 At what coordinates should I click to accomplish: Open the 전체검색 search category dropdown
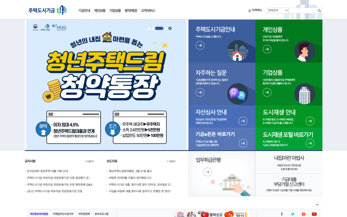278,10
